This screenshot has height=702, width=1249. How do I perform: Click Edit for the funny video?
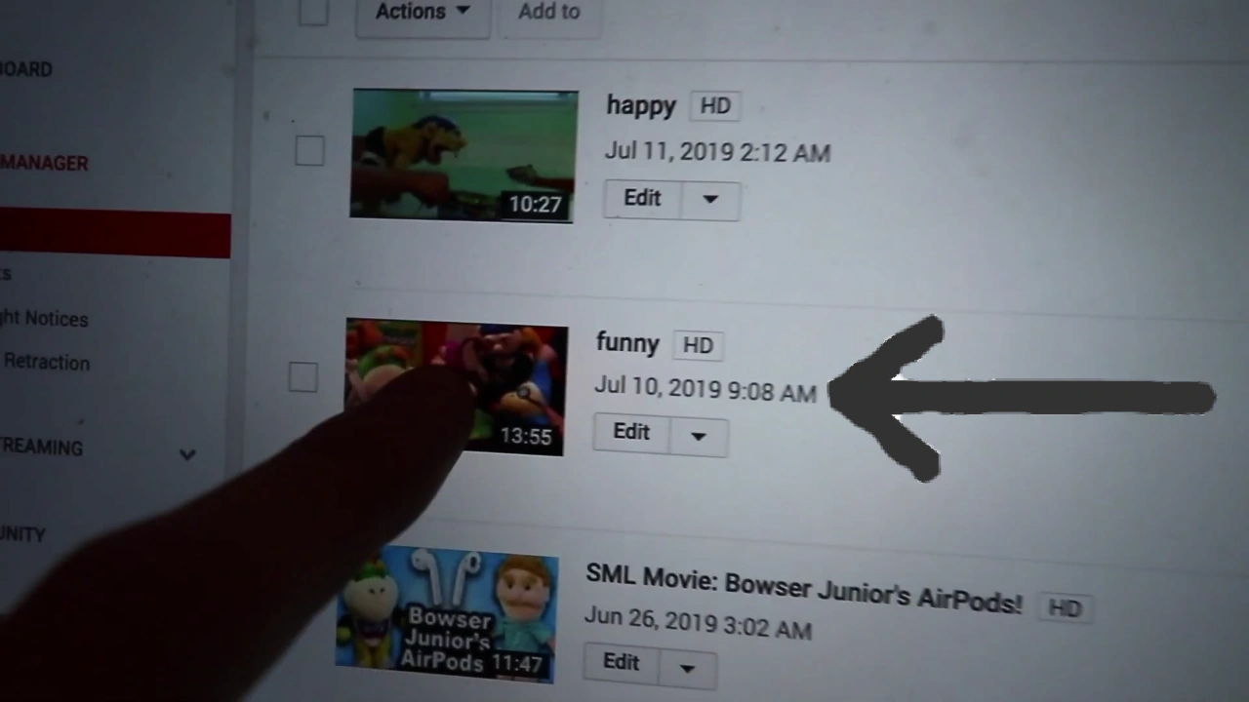pos(631,432)
